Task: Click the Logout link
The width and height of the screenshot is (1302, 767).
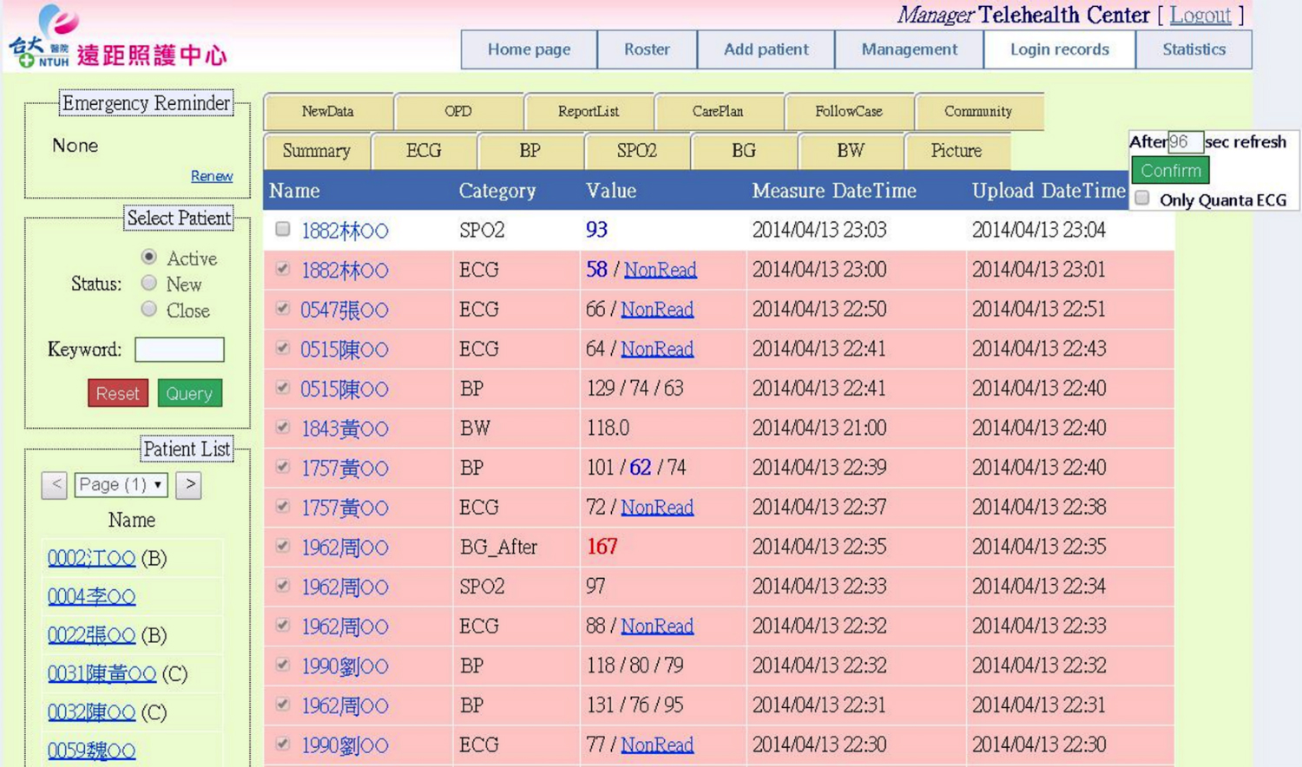Action: tap(1200, 15)
